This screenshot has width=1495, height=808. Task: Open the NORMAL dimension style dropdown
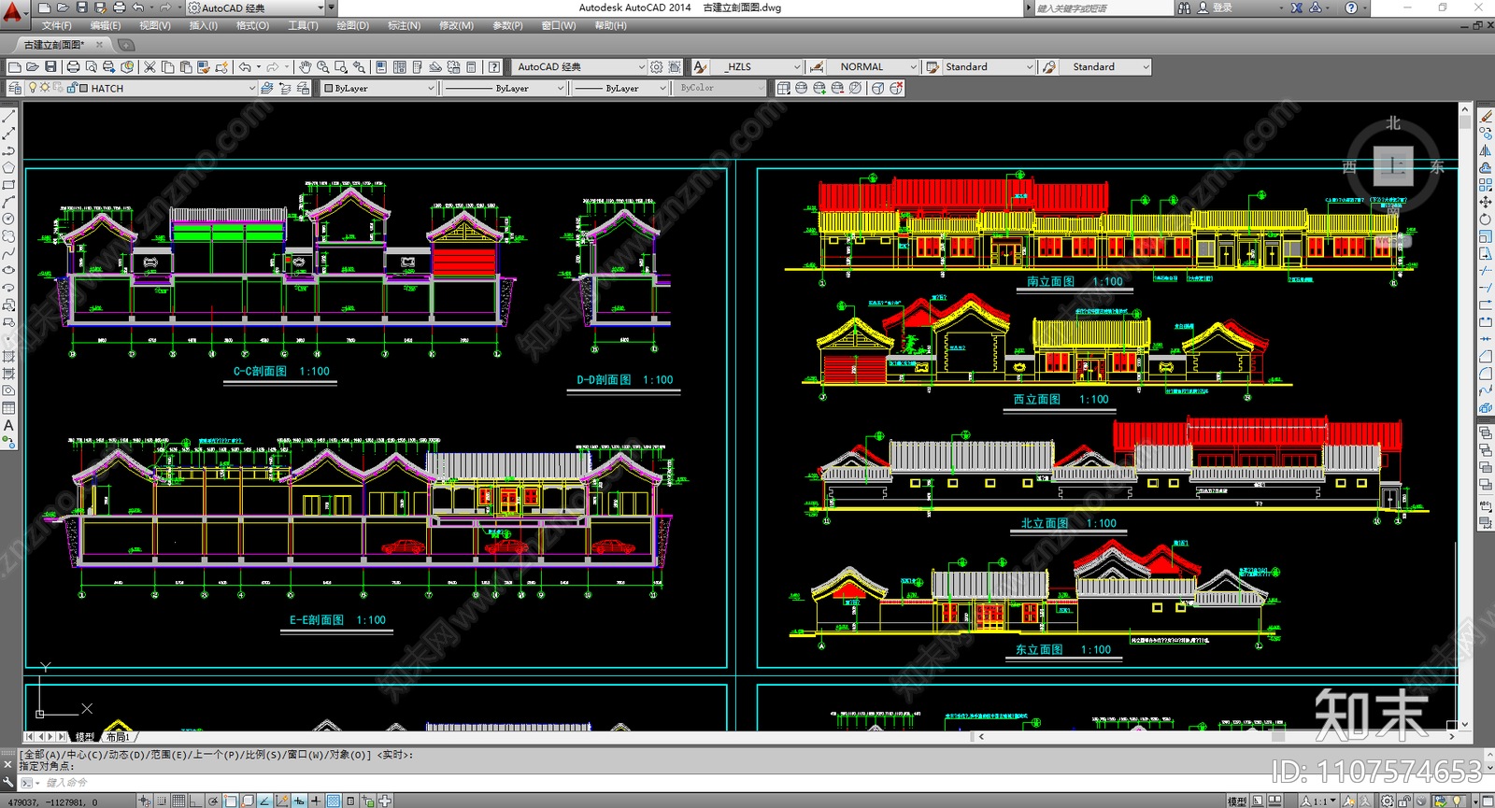pyautogui.click(x=913, y=67)
